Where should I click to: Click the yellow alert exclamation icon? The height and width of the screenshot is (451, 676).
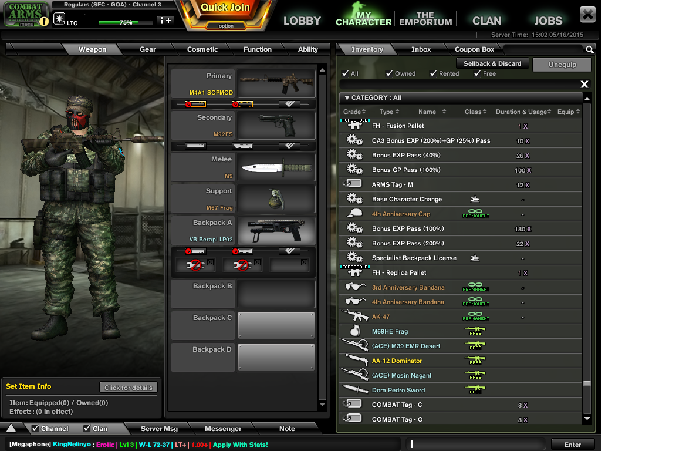tap(44, 21)
